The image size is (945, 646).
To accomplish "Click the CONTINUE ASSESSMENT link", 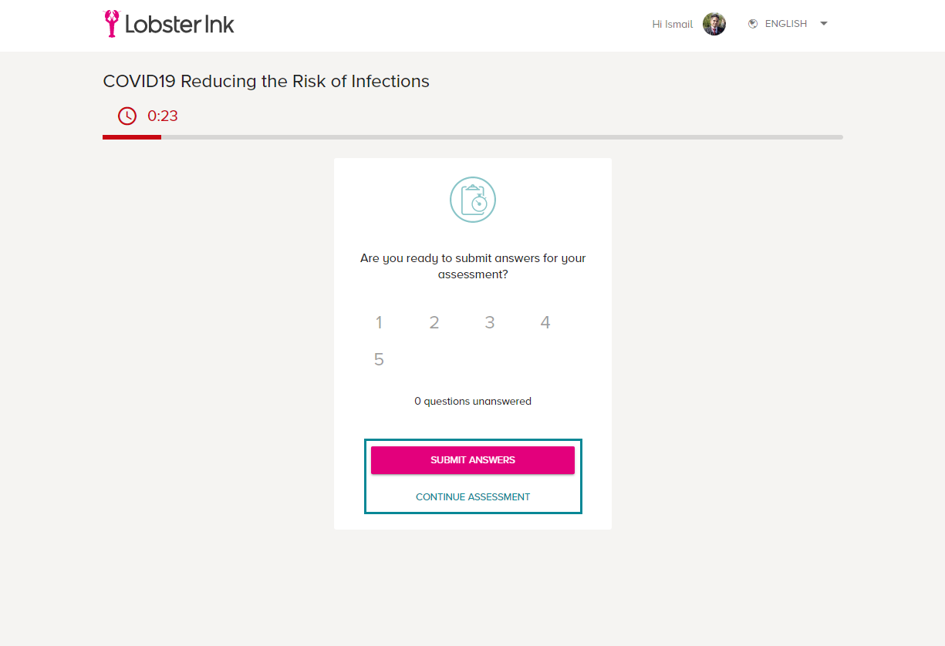I will point(473,497).
